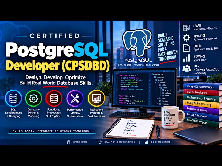Image resolution: width=222 pixels, height=166 pixels.
Task: Click REAL-WORLD OPPORTUNITIES footer text
Action: coord(119,142)
